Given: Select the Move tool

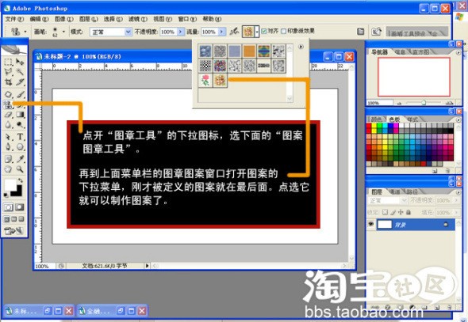Looking at the screenshot, I should coord(20,62).
